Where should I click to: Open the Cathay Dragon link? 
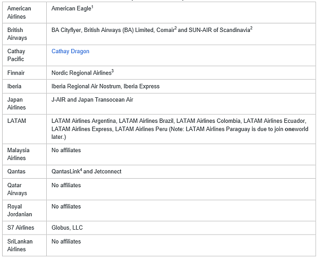coord(70,51)
